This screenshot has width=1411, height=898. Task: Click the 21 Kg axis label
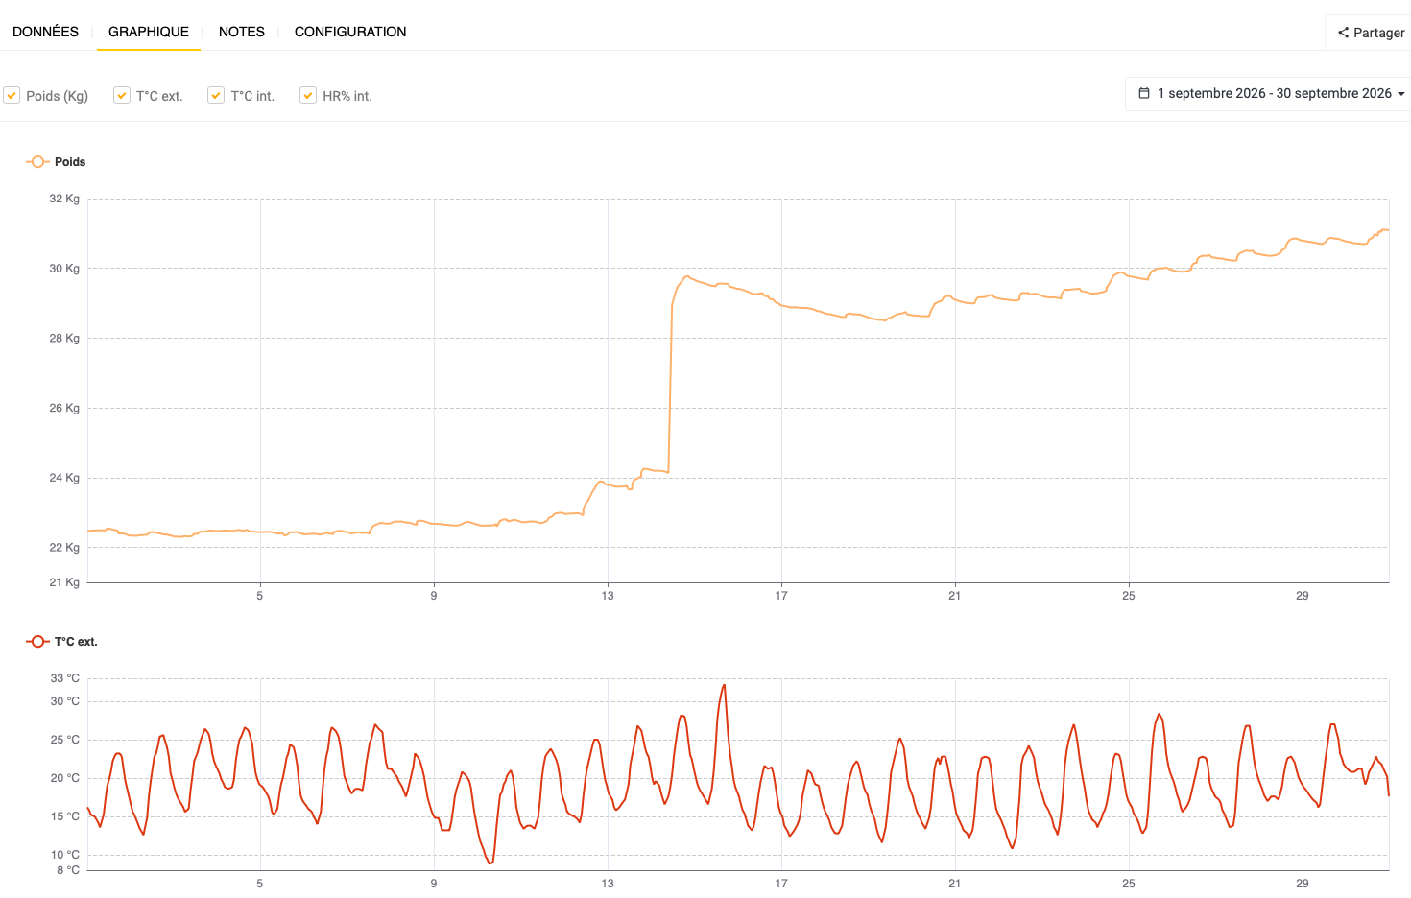pyautogui.click(x=64, y=582)
